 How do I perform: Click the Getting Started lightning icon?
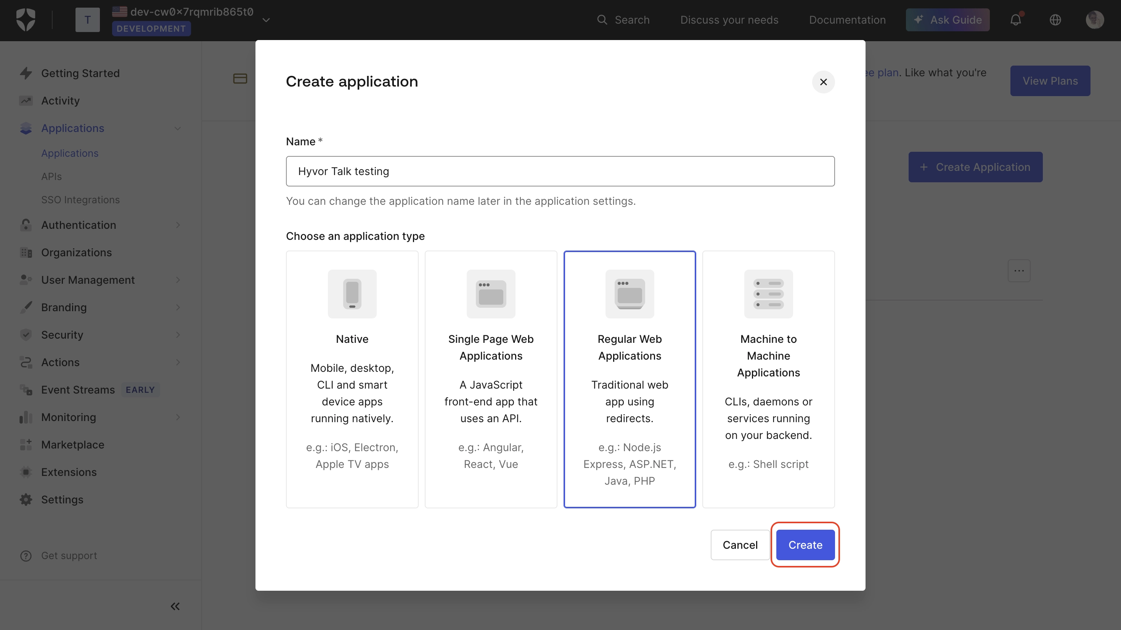(26, 73)
